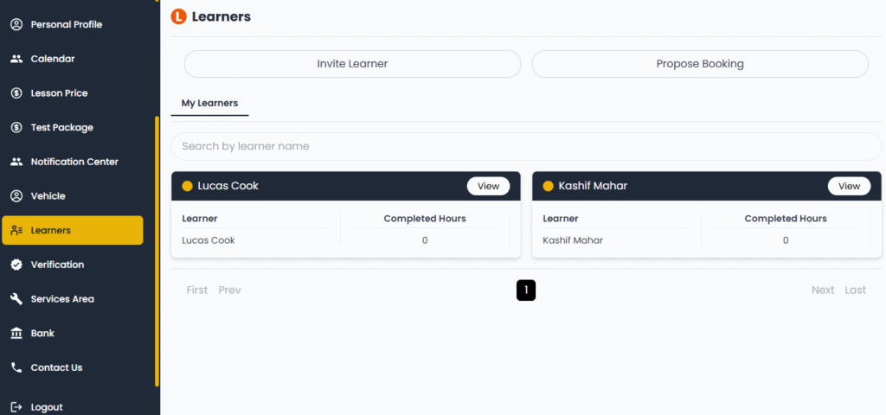Click the Personal Profile user icon
Screen dimensions: 886x415
16,24
